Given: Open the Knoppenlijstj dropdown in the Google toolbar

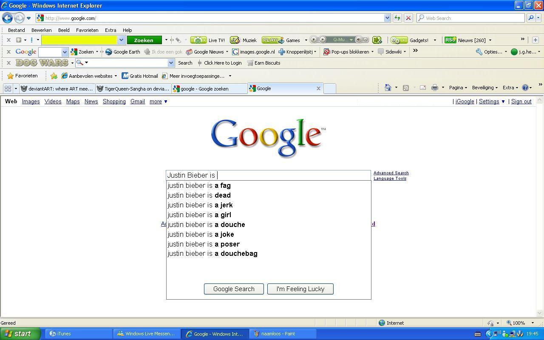Looking at the screenshot, I should pos(315,51).
